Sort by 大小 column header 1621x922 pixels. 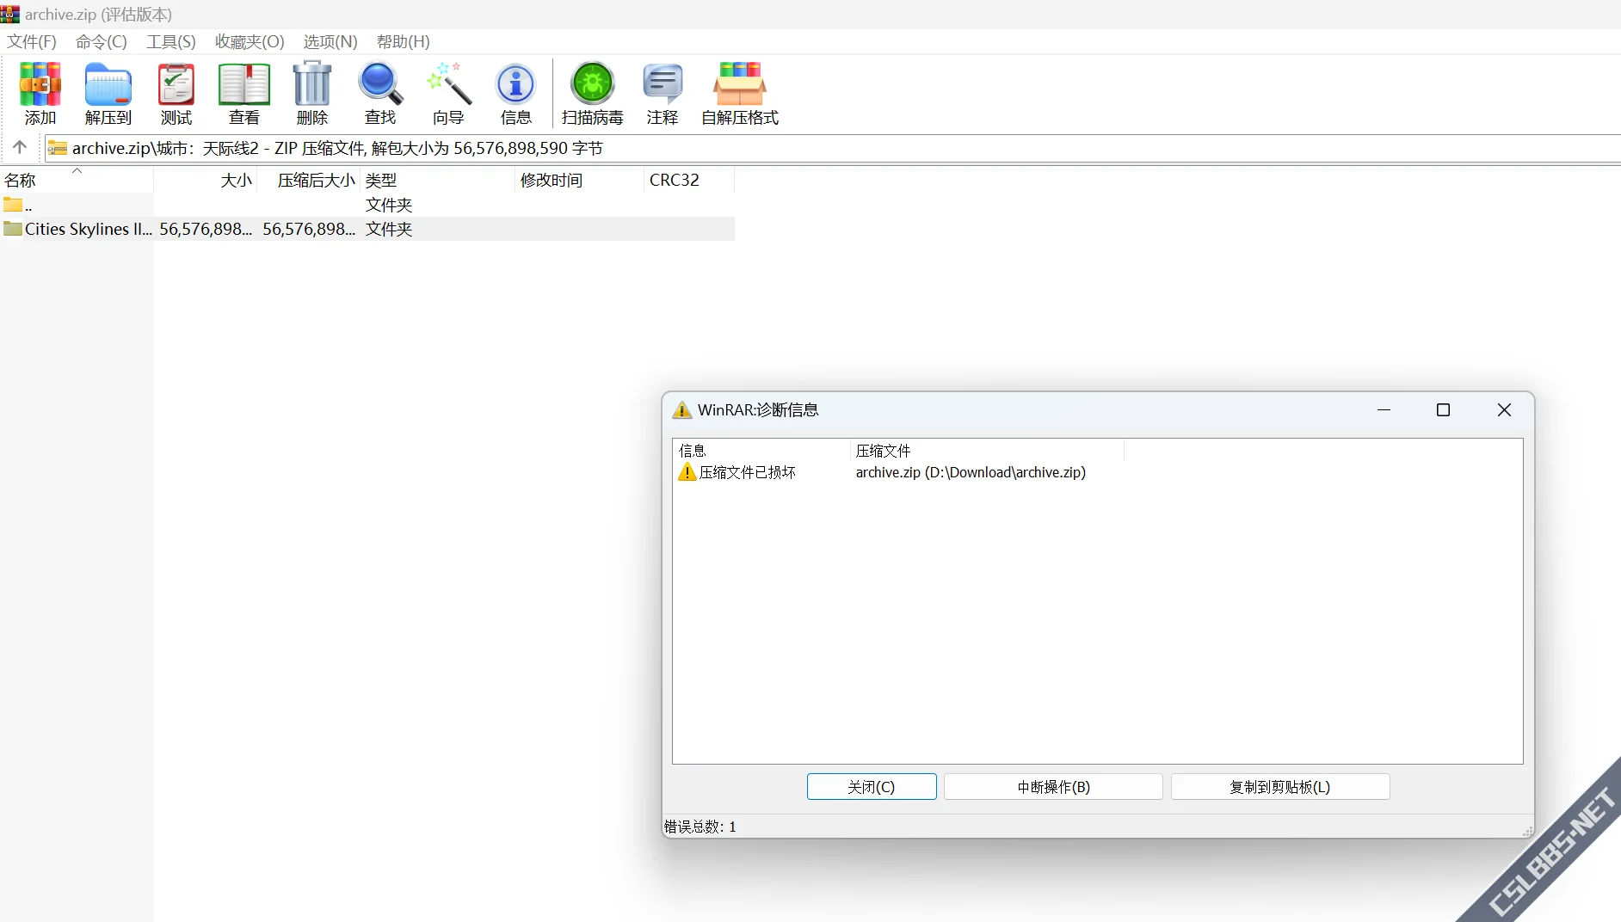coord(206,180)
